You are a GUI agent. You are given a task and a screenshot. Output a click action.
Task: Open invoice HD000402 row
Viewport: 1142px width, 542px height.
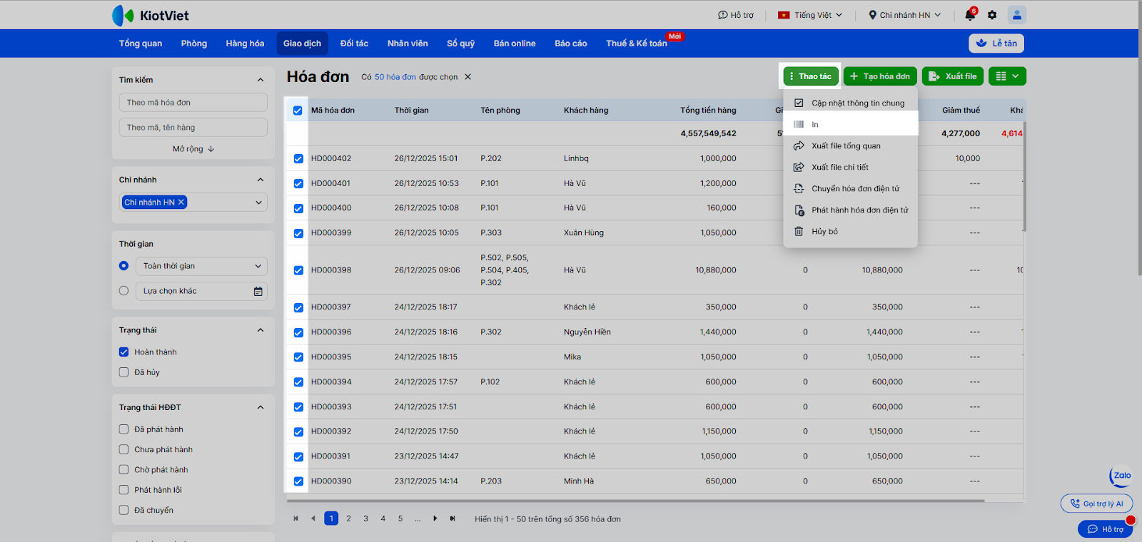click(x=331, y=158)
